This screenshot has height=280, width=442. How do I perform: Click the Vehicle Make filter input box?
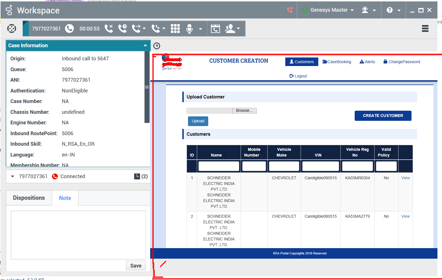click(284, 166)
